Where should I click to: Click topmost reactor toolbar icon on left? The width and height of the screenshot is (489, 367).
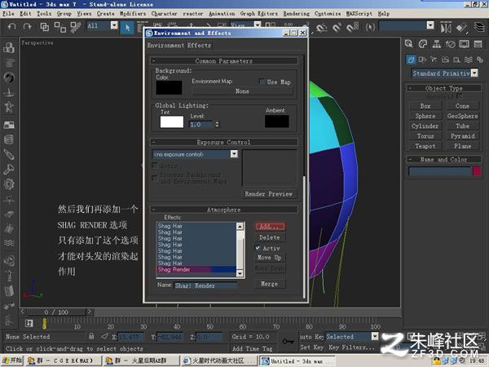coord(9,48)
